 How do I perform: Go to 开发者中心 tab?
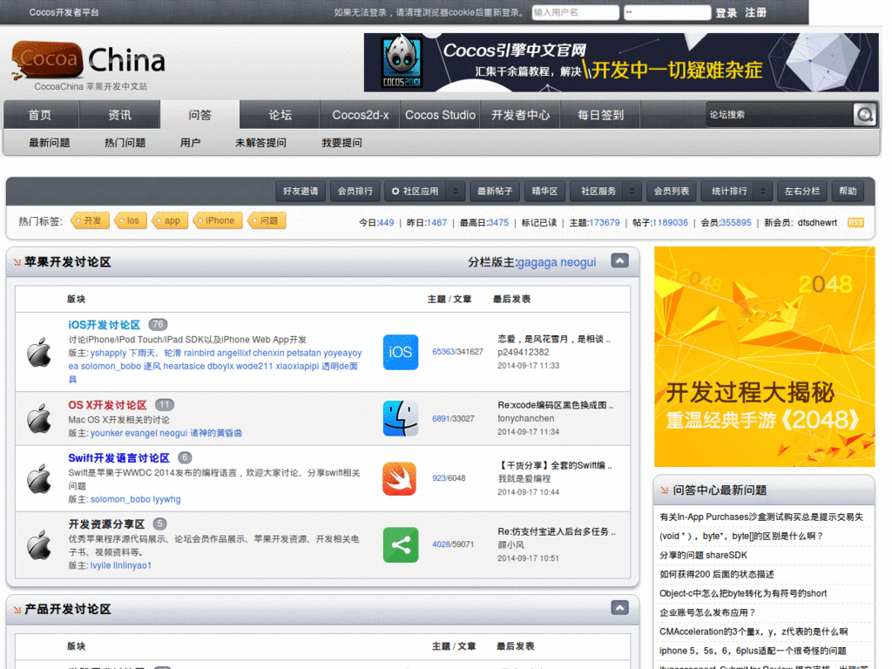[521, 115]
